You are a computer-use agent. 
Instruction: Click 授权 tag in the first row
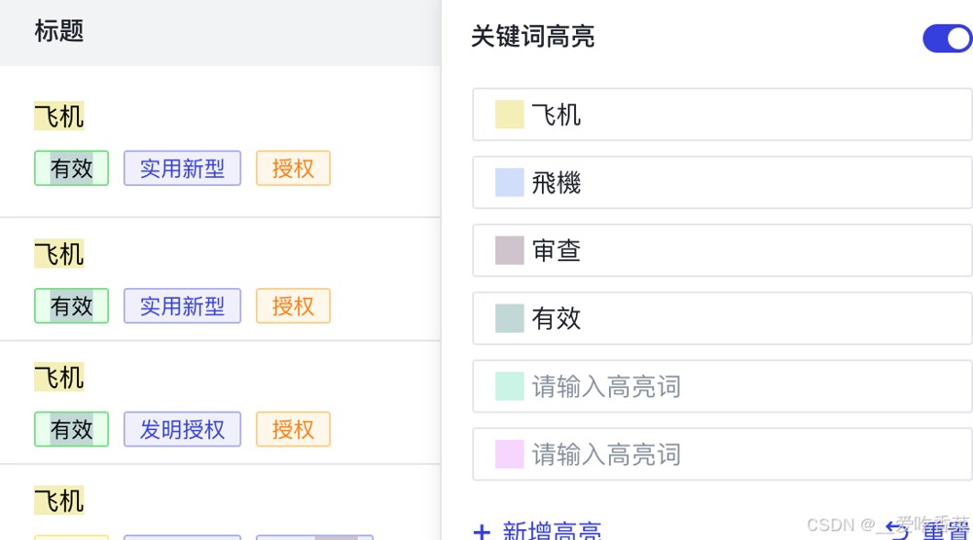click(293, 168)
